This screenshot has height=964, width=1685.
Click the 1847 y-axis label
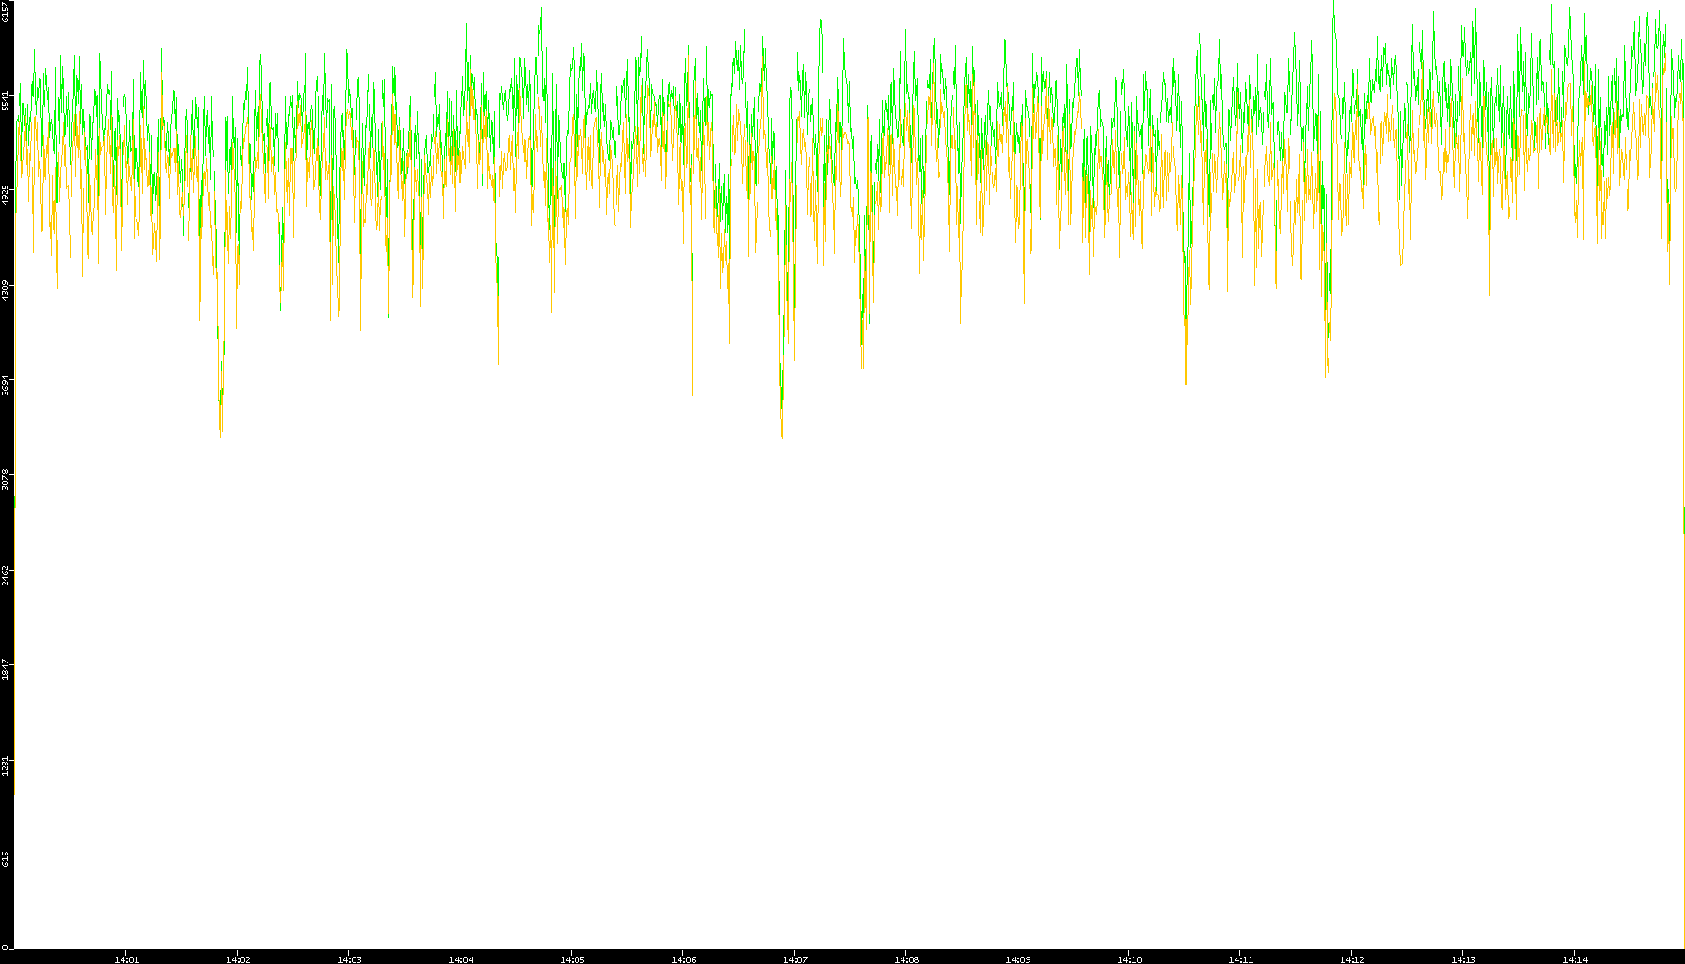[x=6, y=670]
